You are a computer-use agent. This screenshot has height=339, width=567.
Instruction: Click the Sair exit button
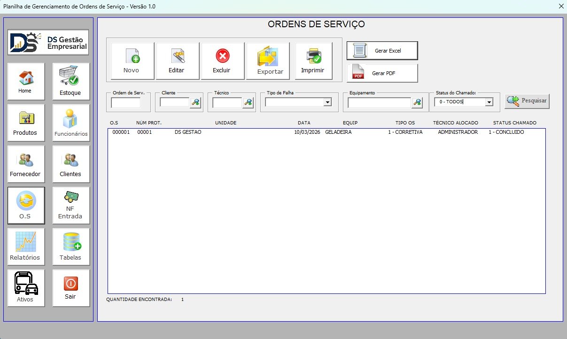(x=71, y=288)
